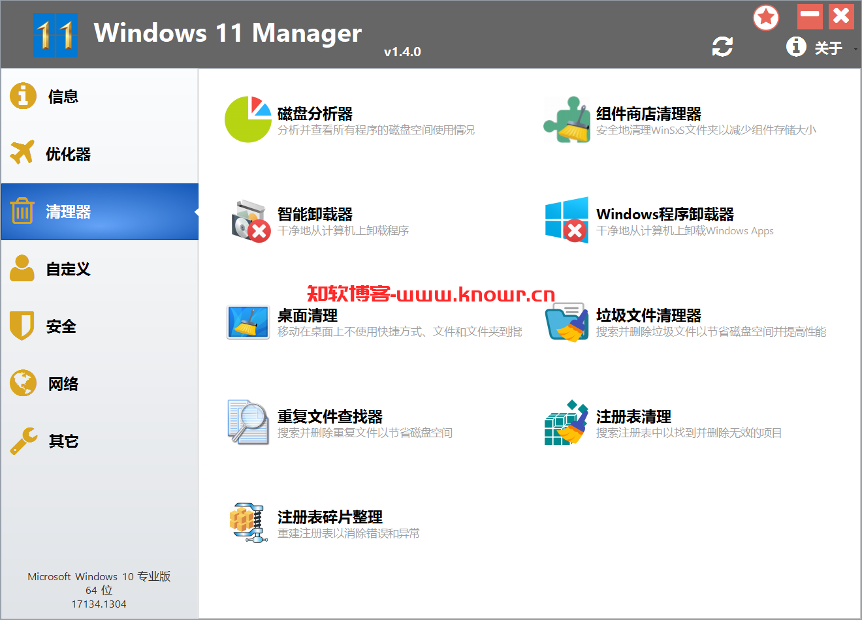The image size is (862, 620).
Task: Click the Microsoft Windows 10 专业版 text
Action: [x=99, y=576]
